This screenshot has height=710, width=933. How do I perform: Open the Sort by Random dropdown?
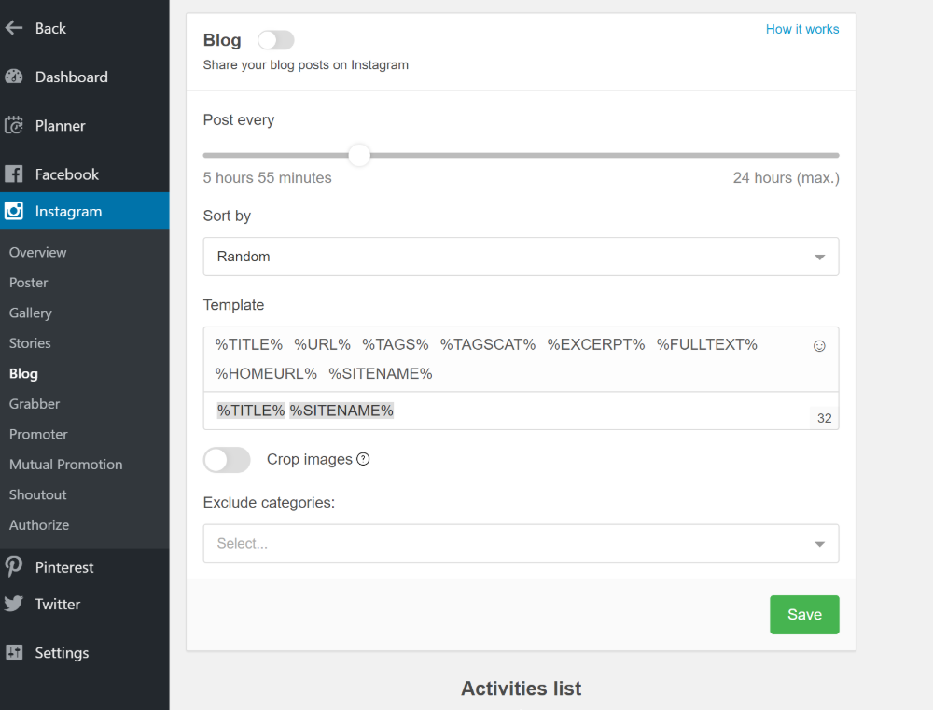tap(521, 257)
